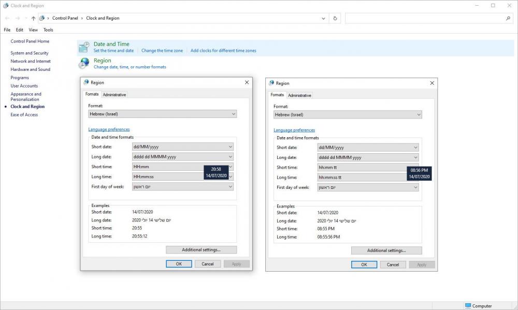518x310 pixels.
Task: Open the Date and Time heading link
Action: click(111, 44)
